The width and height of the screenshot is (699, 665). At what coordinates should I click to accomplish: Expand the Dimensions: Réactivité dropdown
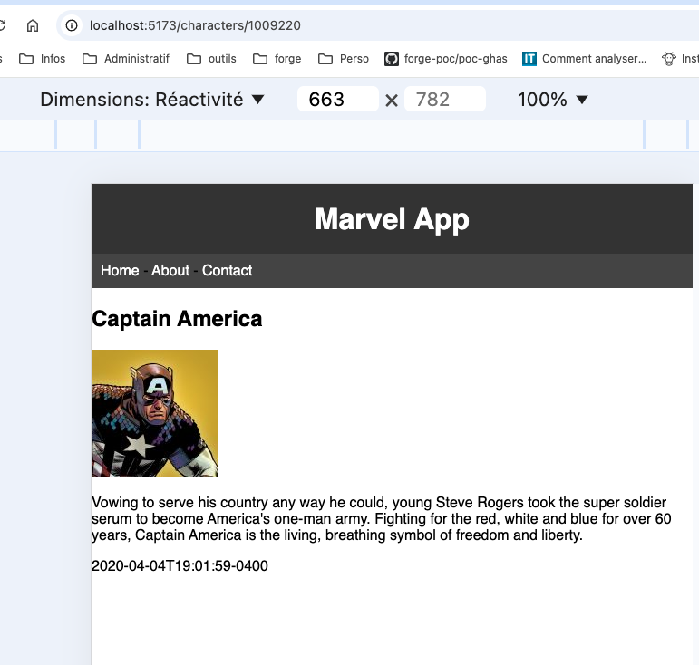point(152,100)
